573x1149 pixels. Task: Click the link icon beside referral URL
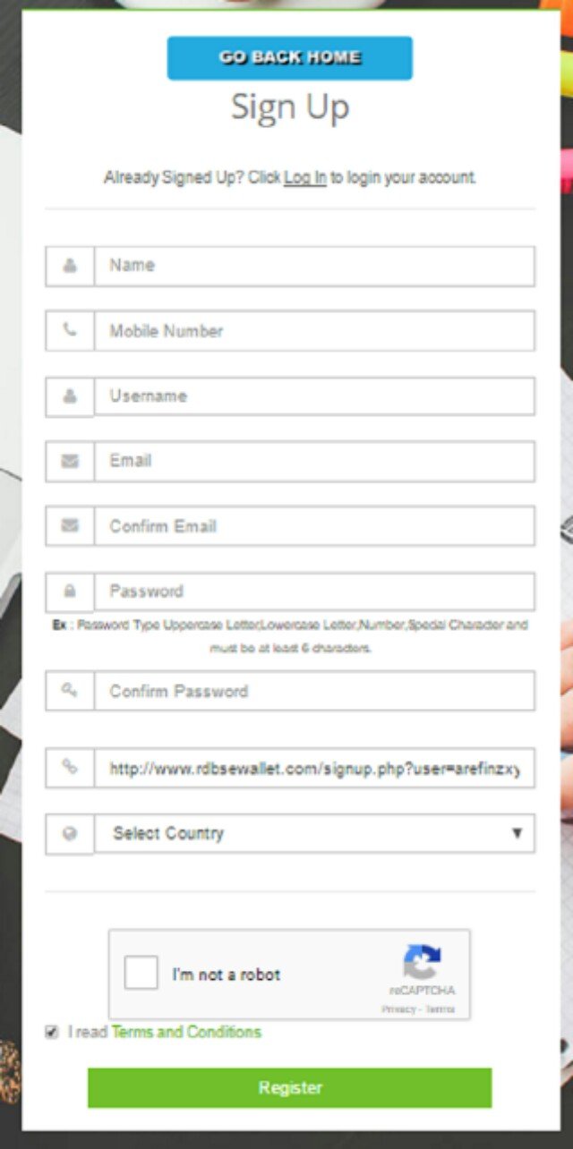[70, 768]
